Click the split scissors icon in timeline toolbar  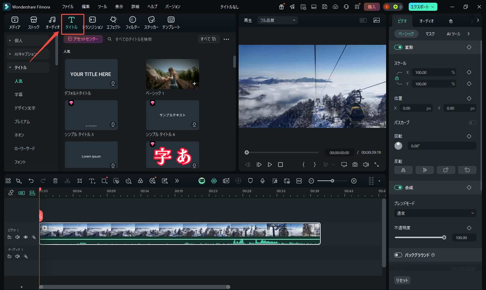(67, 181)
